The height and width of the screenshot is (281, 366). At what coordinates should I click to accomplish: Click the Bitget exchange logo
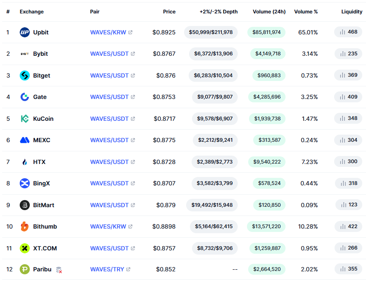24,75
